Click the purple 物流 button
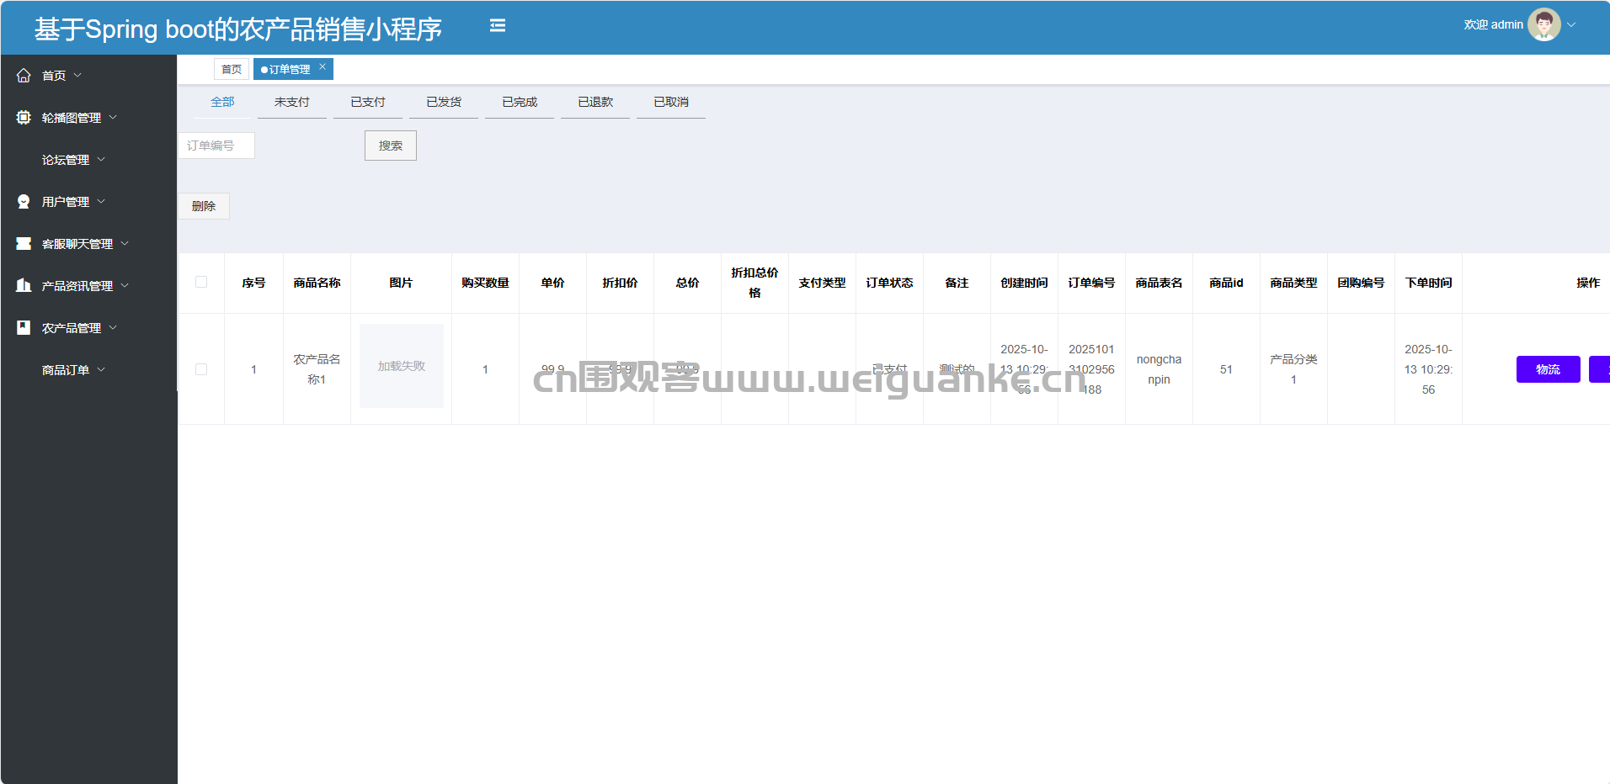 pyautogui.click(x=1547, y=369)
